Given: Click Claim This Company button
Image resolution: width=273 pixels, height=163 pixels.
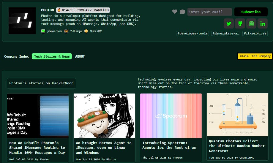Looking at the screenshot, I should 255,56.
